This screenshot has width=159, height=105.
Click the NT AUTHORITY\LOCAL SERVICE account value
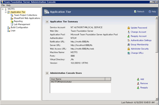(x=86, y=27)
